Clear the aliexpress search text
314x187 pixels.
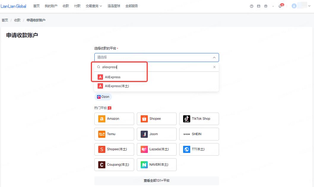214,67
